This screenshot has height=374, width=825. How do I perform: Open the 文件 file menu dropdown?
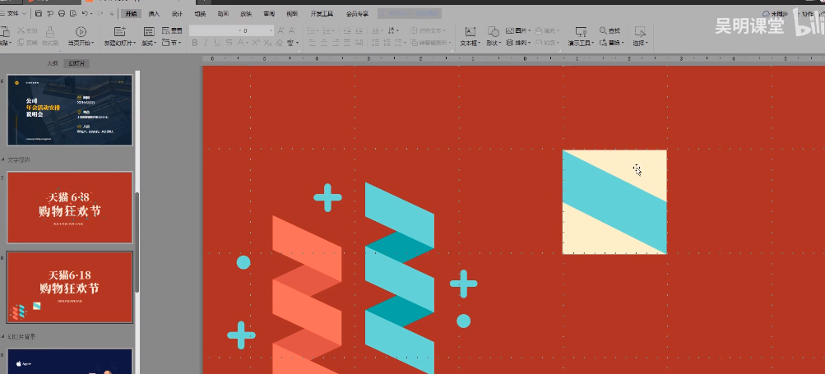(15, 14)
